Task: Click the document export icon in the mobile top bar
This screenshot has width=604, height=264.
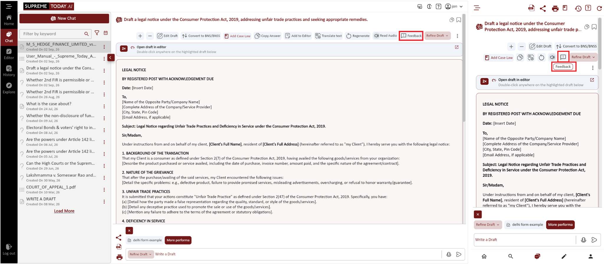Action: pos(531,8)
